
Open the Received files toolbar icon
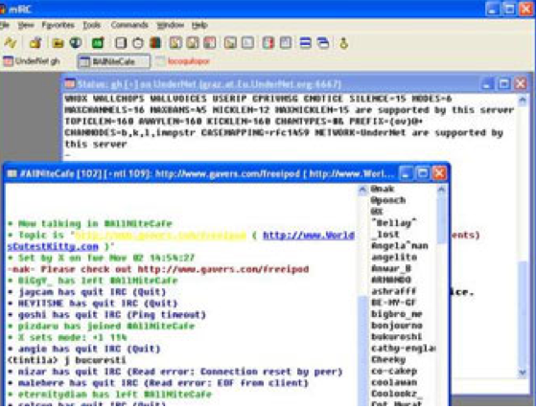(x=230, y=43)
